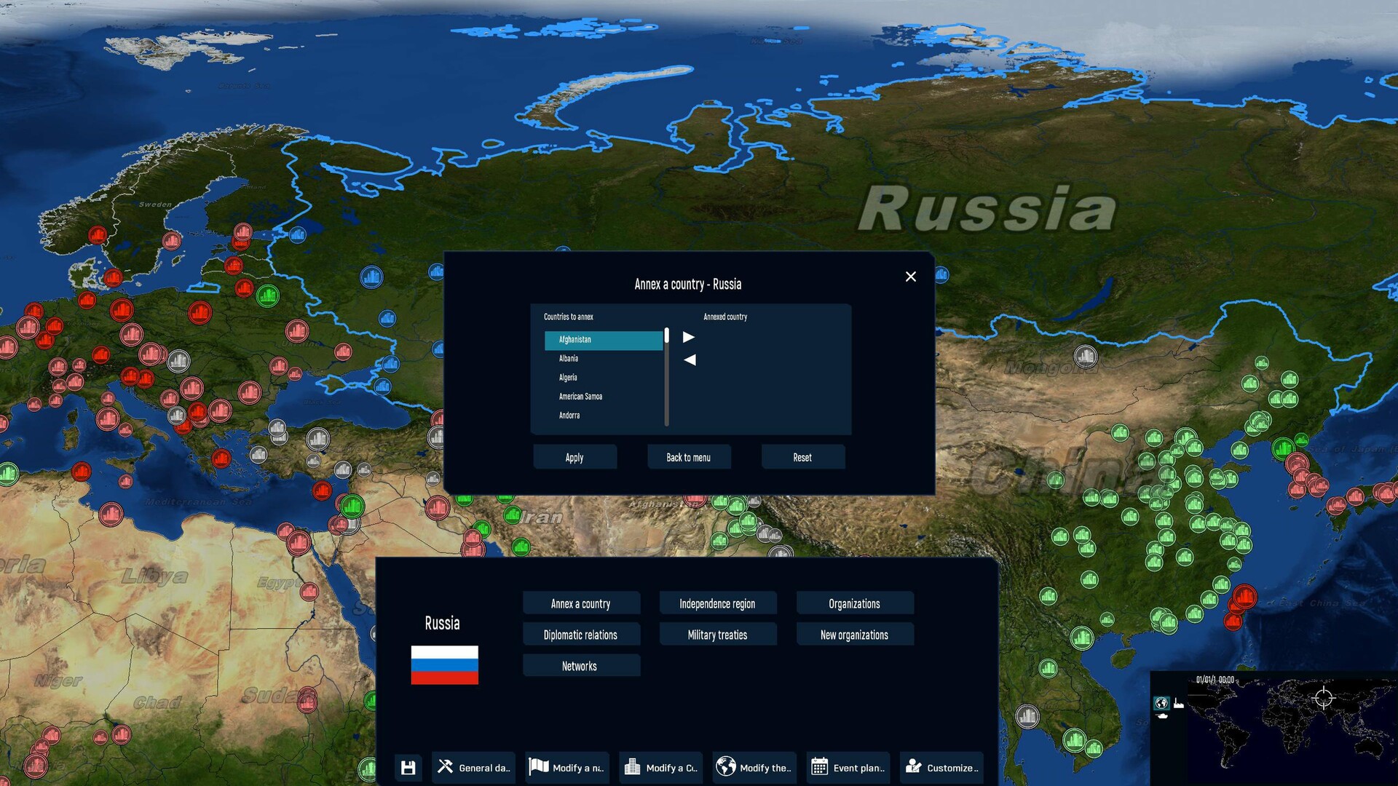
Task: Open the Organizations panel
Action: click(853, 603)
